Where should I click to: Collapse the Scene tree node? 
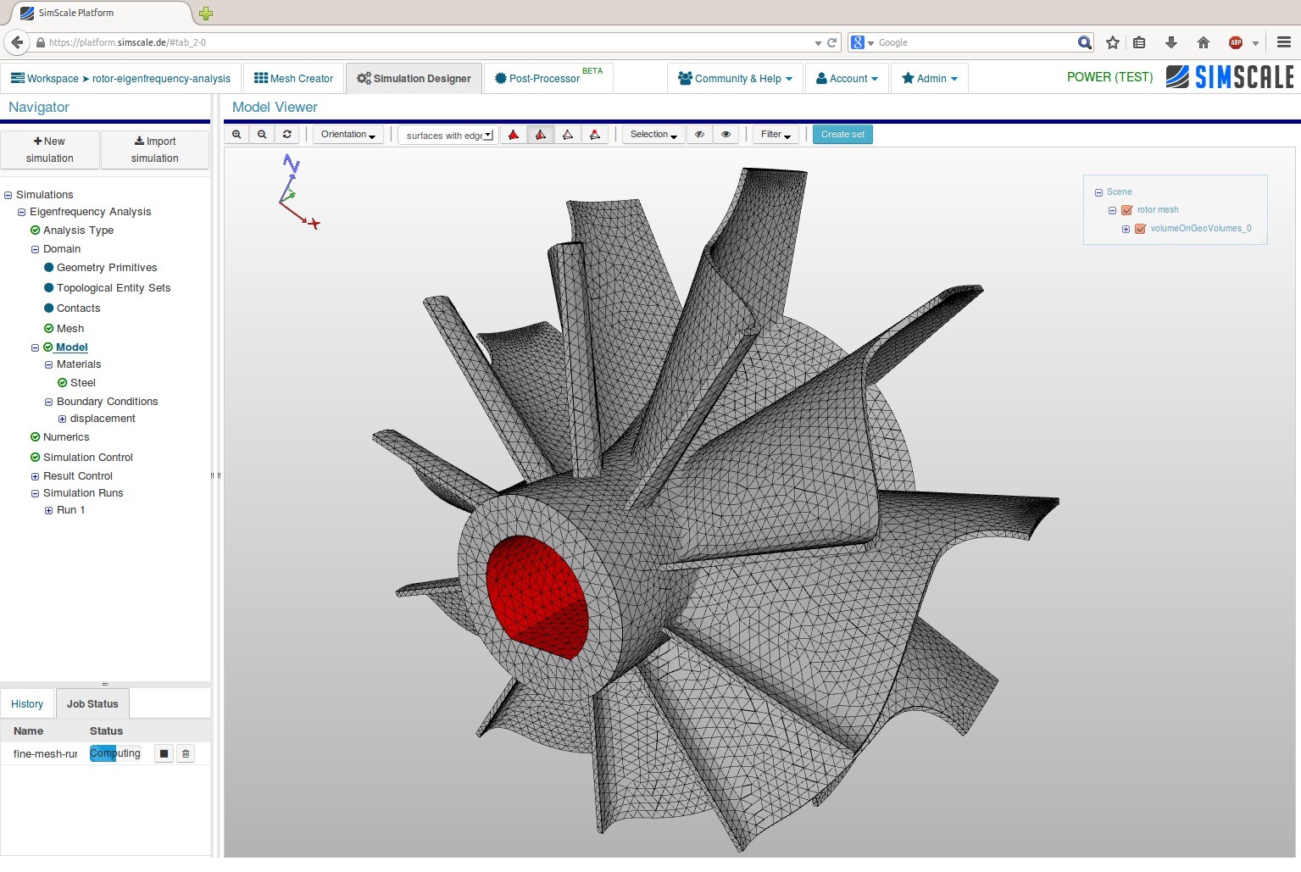(x=1098, y=192)
